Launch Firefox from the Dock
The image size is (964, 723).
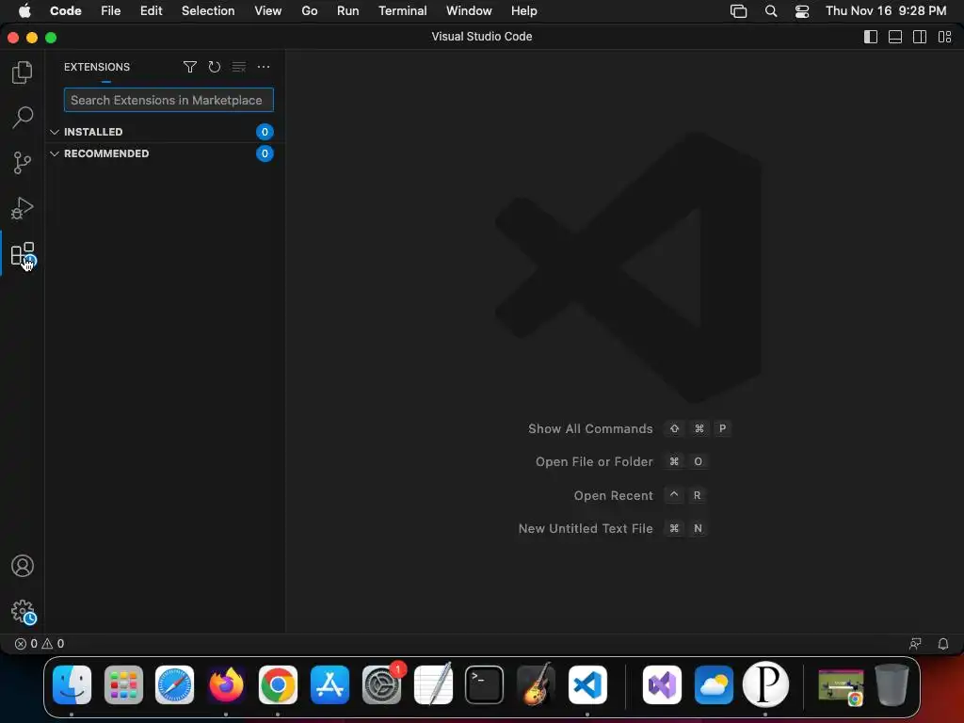pyautogui.click(x=226, y=684)
